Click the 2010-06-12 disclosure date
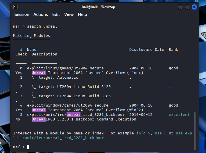This screenshot has width=206, height=153. (141, 115)
